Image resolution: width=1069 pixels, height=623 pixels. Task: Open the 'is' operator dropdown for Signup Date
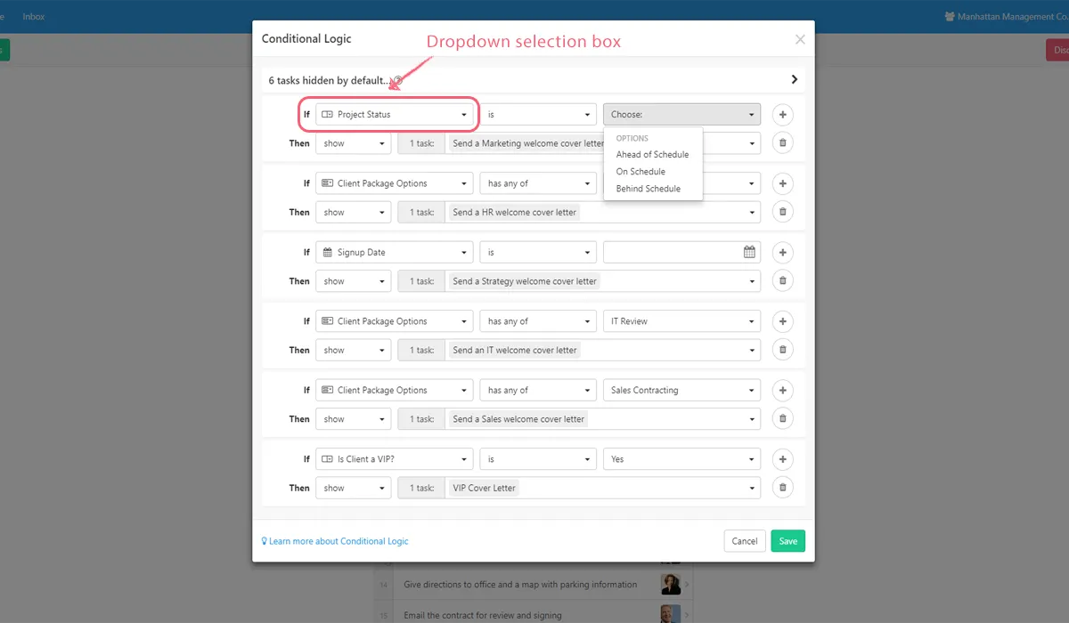[538, 253]
